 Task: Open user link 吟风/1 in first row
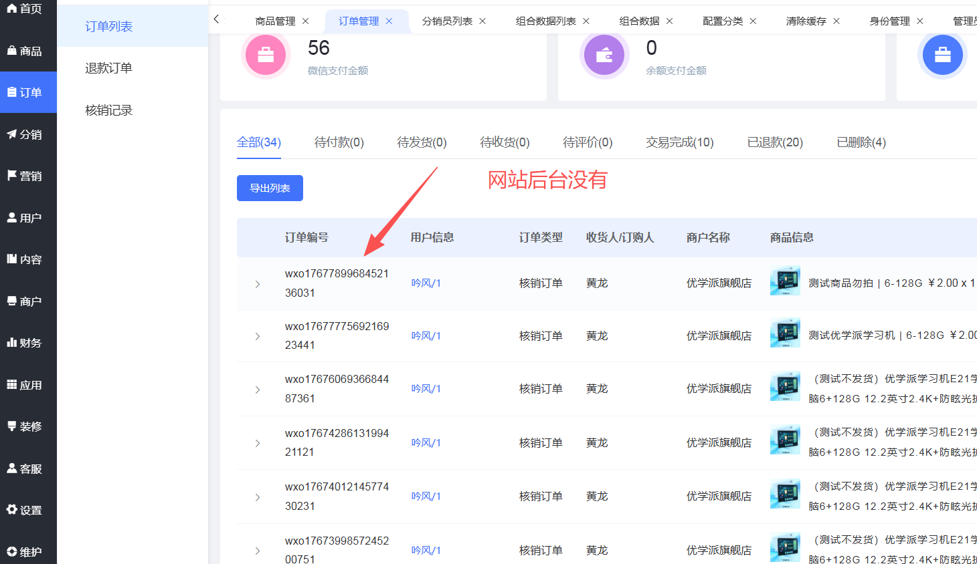tap(426, 283)
